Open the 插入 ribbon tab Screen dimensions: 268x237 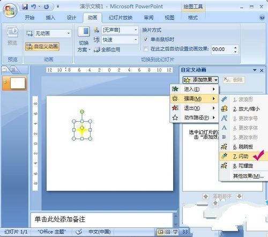(x=50, y=18)
